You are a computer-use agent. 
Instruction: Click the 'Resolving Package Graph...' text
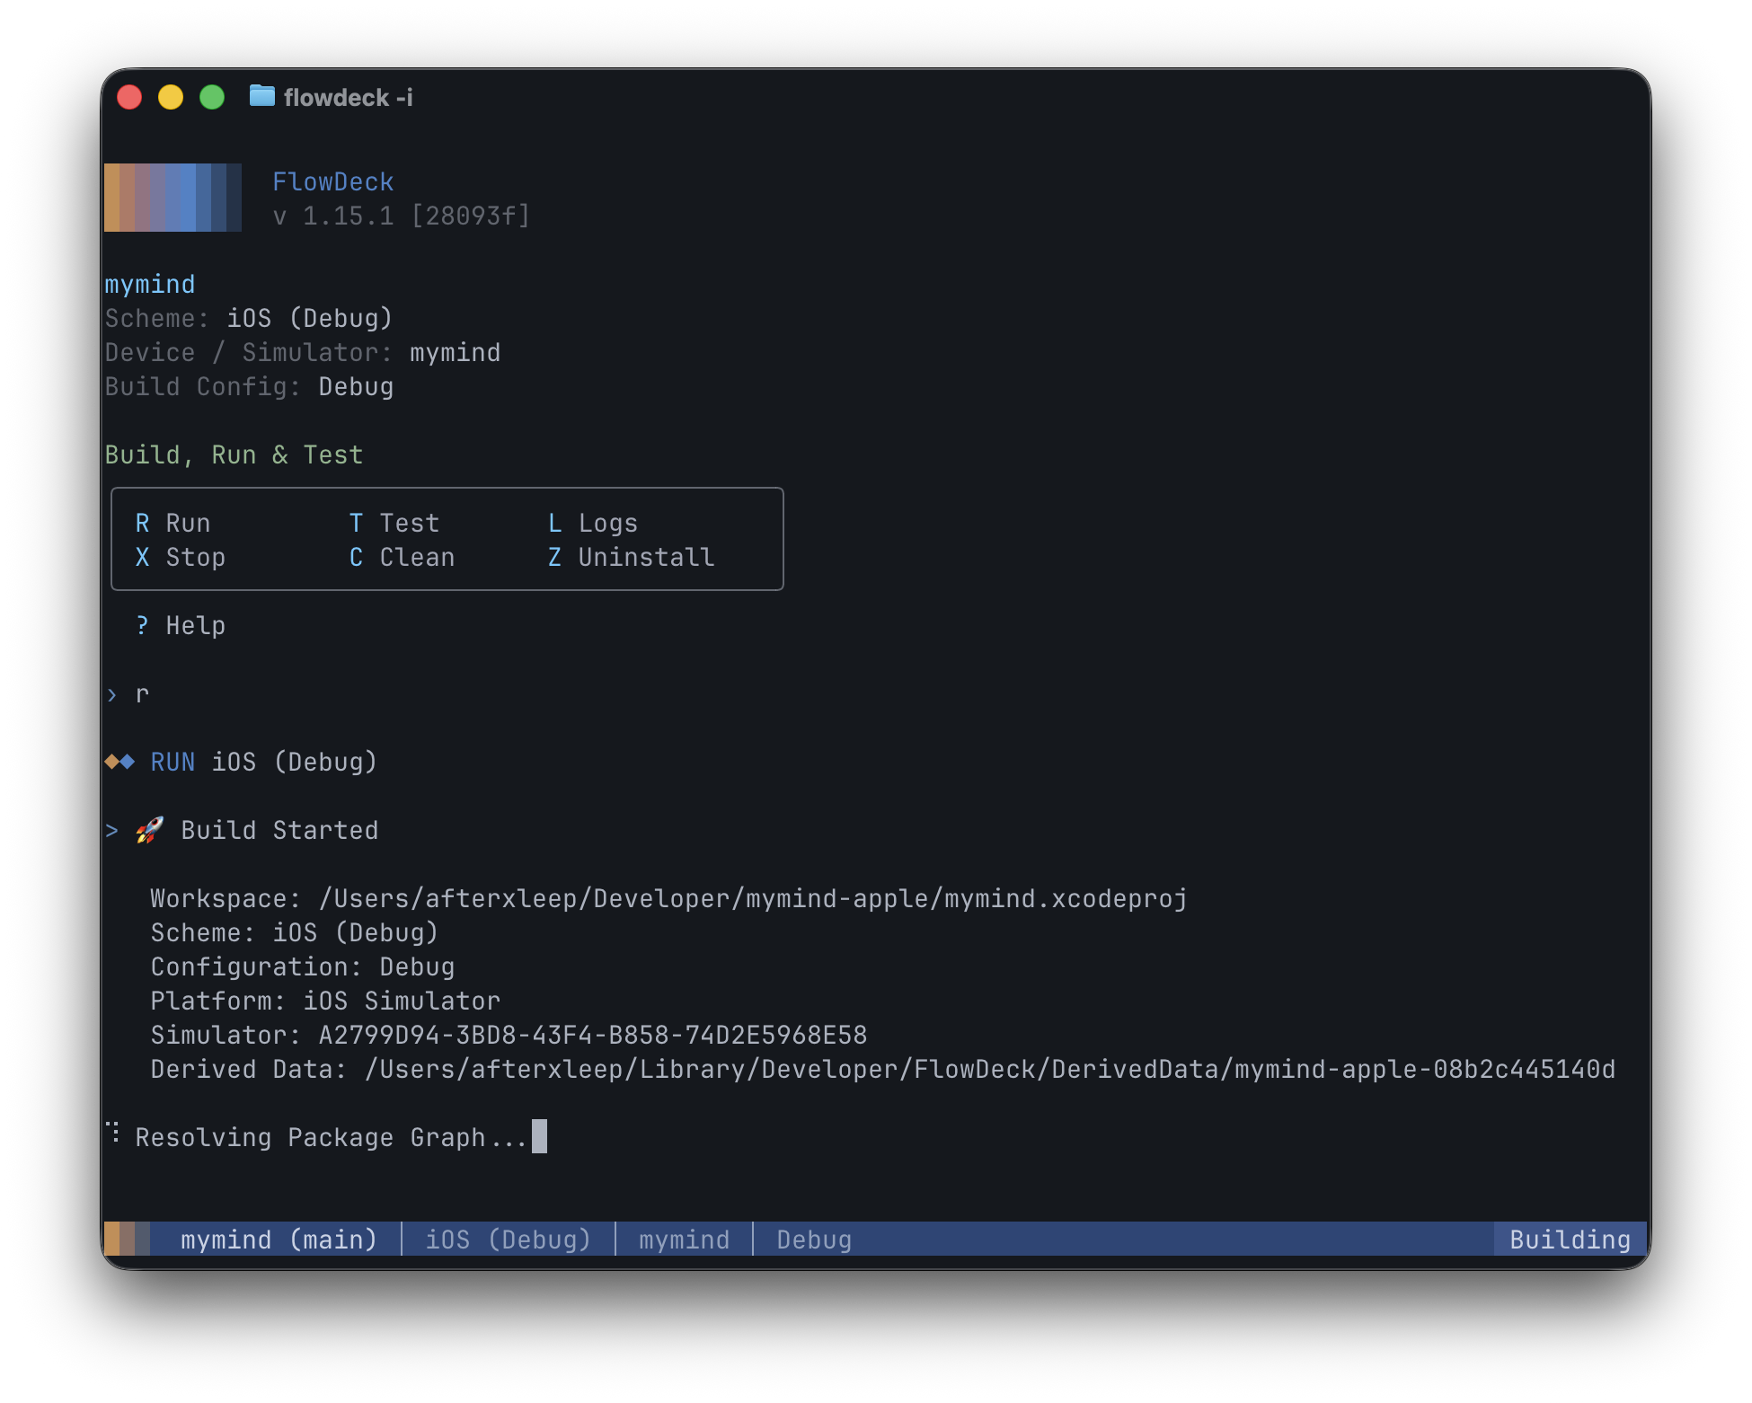tap(331, 1138)
